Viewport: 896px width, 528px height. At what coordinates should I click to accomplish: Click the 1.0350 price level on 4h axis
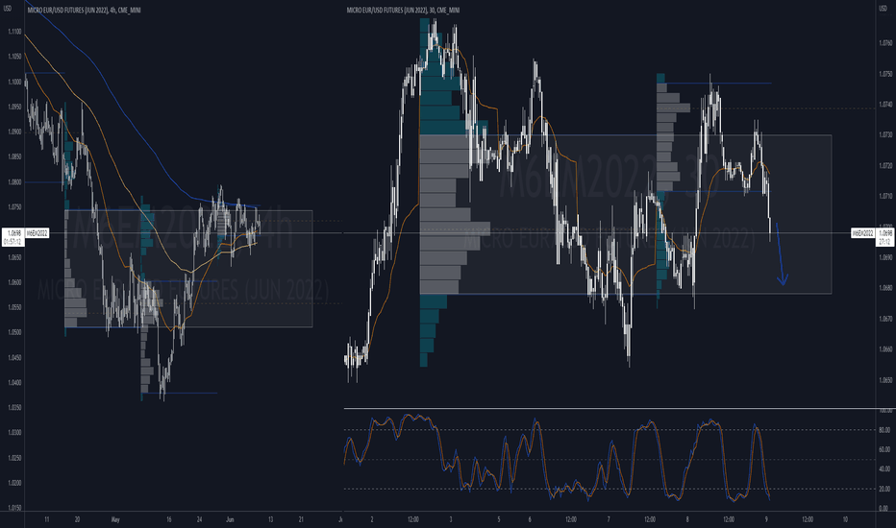coord(14,408)
